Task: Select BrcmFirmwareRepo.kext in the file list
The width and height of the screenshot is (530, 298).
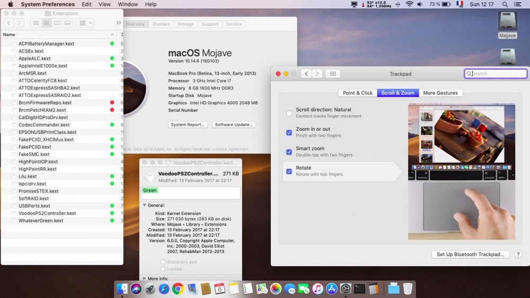Action: pyautogui.click(x=62, y=103)
